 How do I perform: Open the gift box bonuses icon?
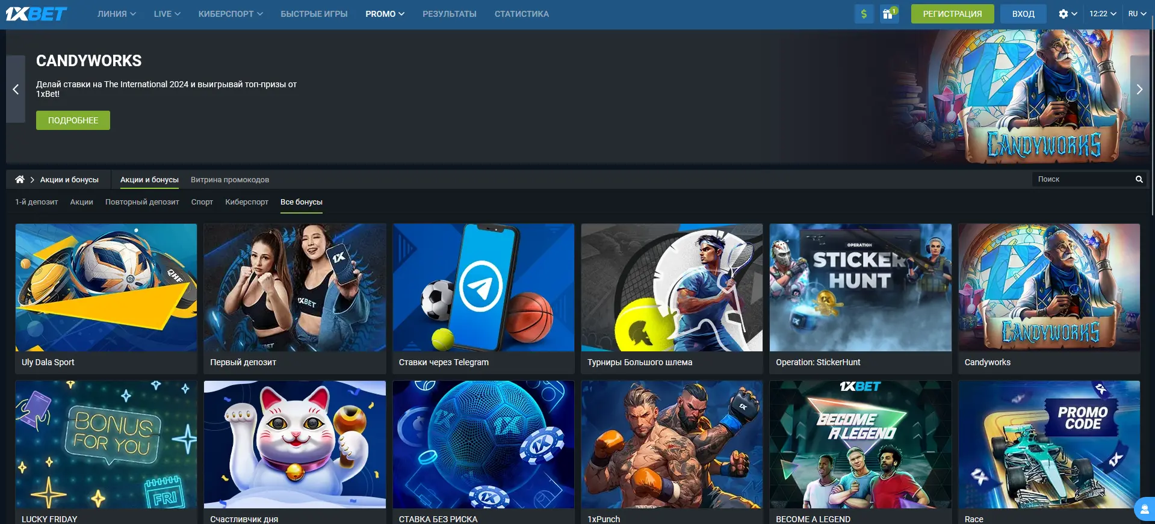coord(889,14)
